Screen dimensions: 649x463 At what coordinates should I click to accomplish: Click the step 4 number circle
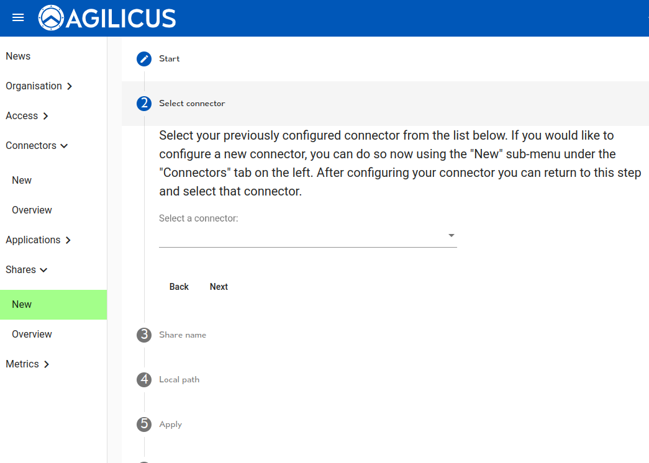pos(144,380)
